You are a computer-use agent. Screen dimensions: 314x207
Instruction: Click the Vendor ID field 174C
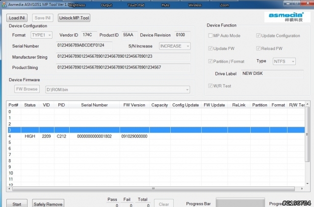[89, 35]
